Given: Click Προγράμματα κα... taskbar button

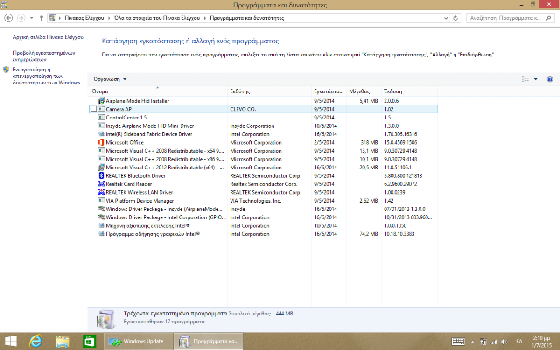Looking at the screenshot, I should pos(208,341).
